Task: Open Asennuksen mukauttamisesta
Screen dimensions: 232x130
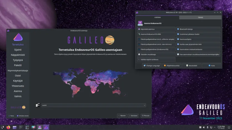Action: pos(198,49)
